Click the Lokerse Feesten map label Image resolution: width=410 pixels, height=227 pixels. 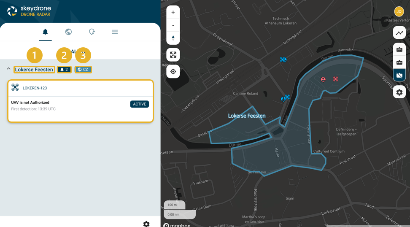coord(247,116)
